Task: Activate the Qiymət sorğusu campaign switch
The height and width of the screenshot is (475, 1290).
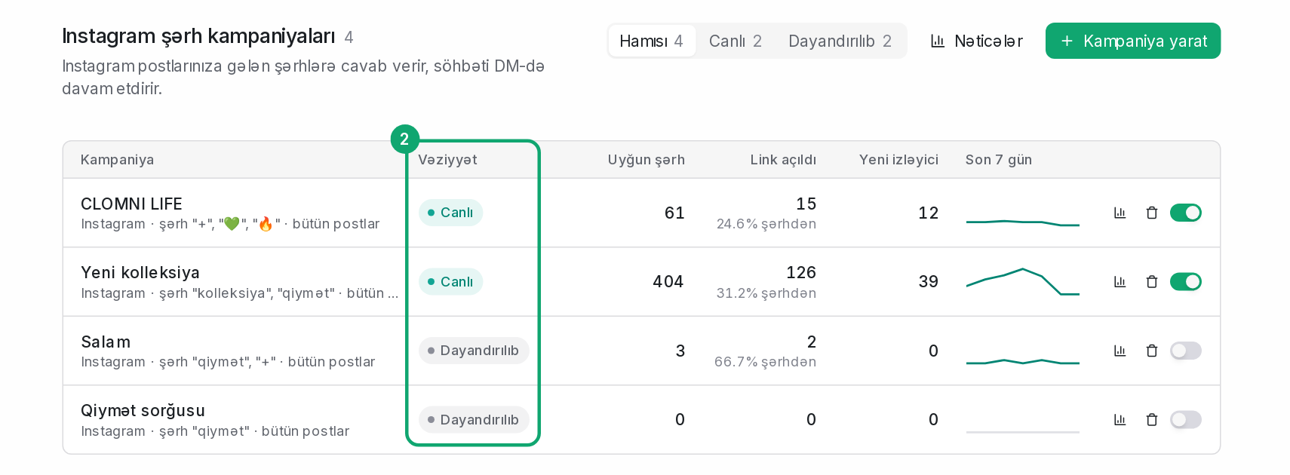Action: coord(1185,419)
